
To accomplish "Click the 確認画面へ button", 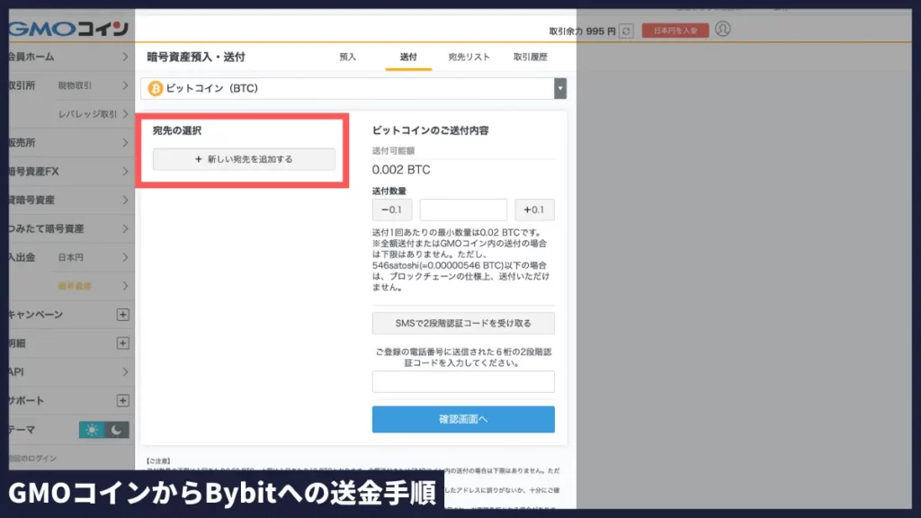I will 463,419.
